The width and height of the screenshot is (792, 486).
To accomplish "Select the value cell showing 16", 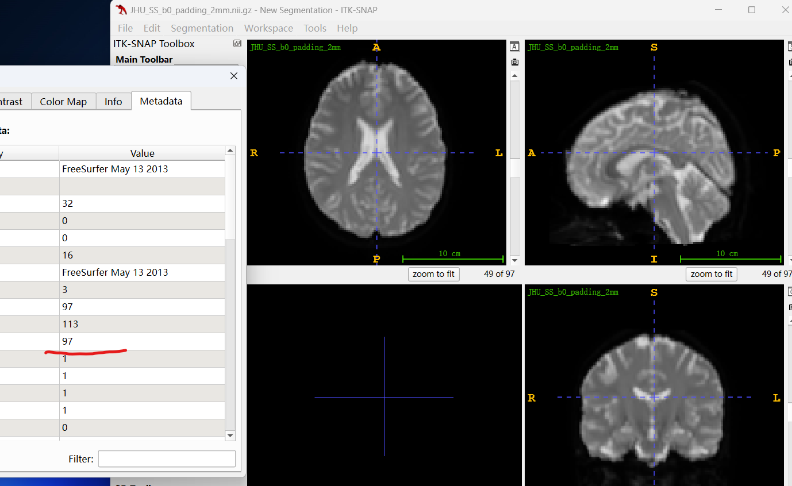I will coord(142,255).
